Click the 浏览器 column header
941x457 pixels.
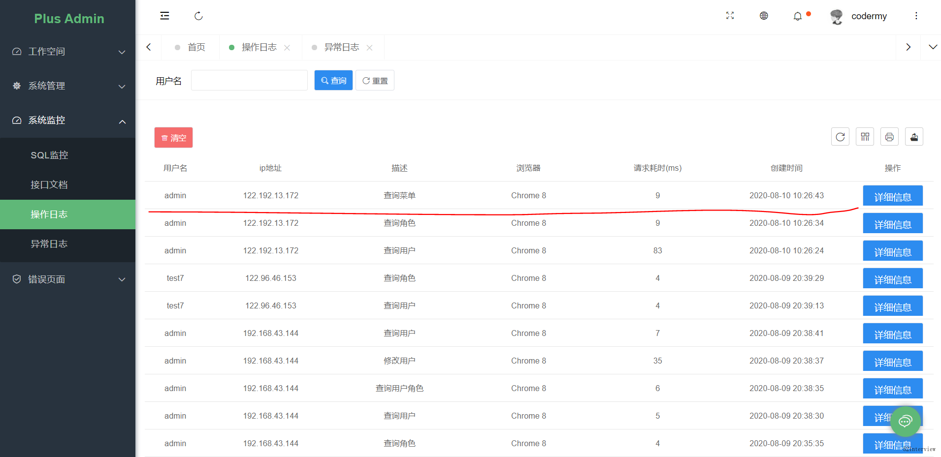tap(528, 168)
